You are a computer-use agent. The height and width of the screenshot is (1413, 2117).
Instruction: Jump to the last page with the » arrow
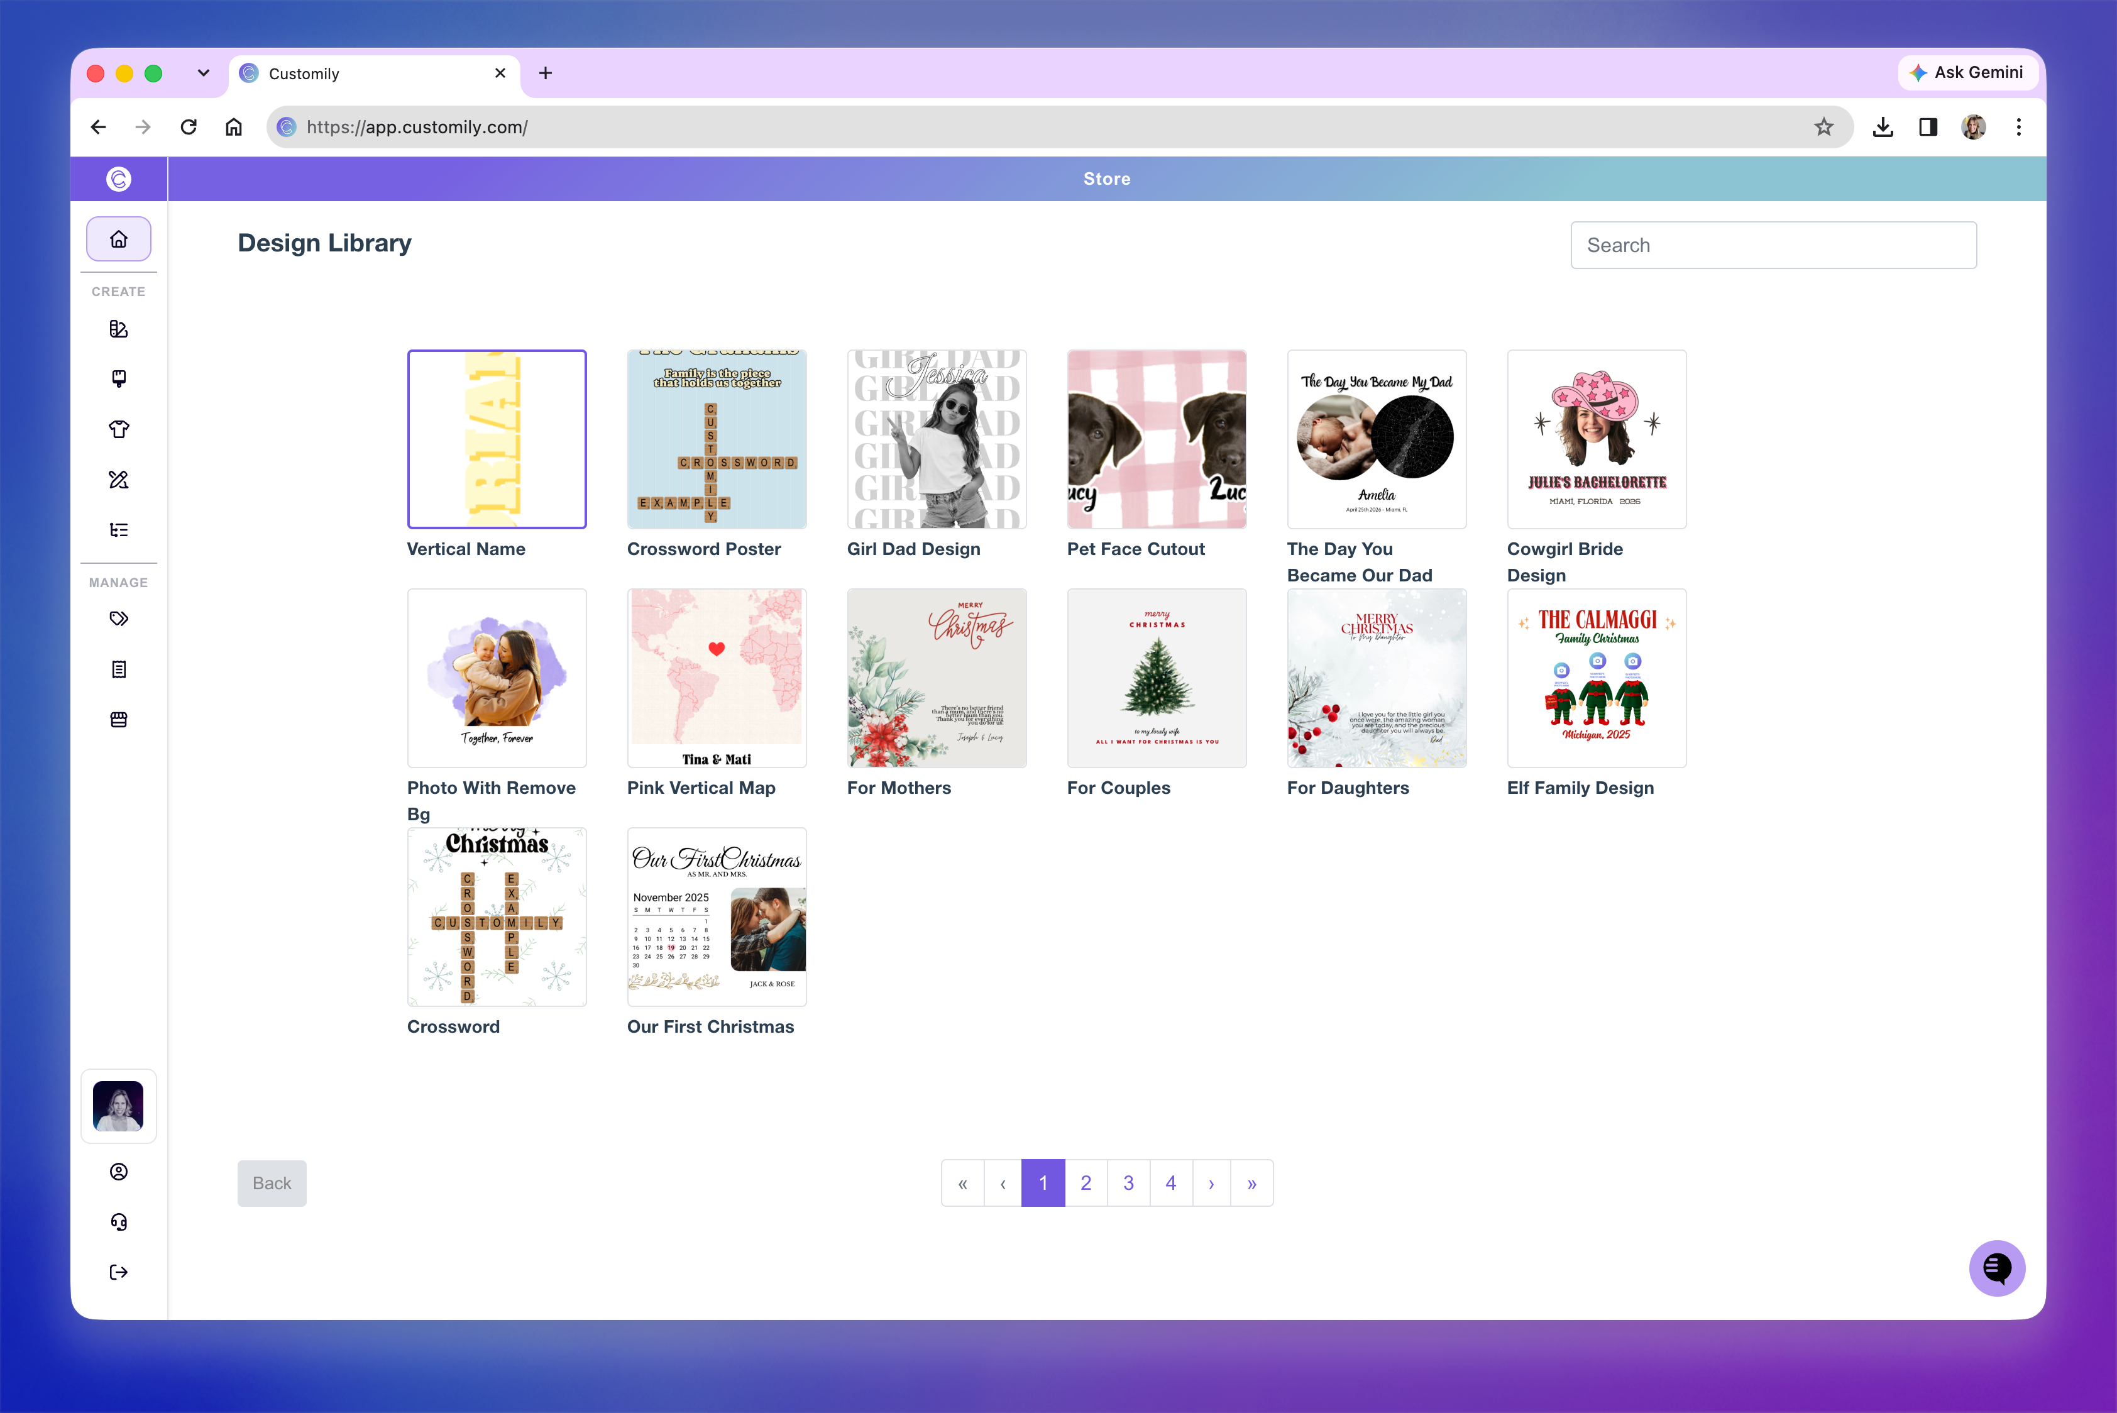click(x=1252, y=1183)
